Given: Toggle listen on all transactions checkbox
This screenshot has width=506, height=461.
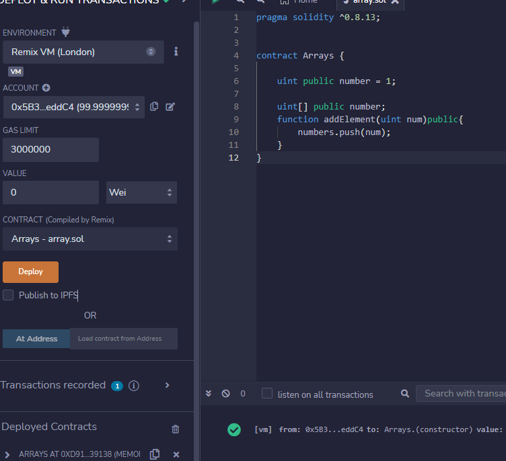Looking at the screenshot, I should coord(267,393).
